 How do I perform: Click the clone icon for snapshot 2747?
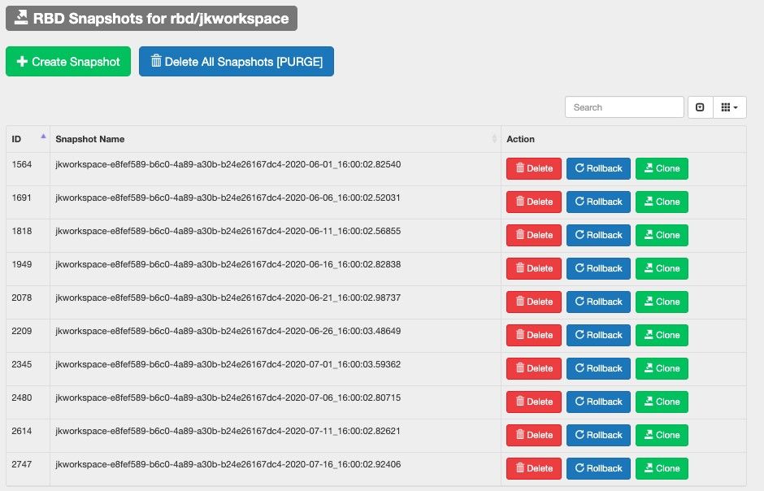click(x=649, y=468)
